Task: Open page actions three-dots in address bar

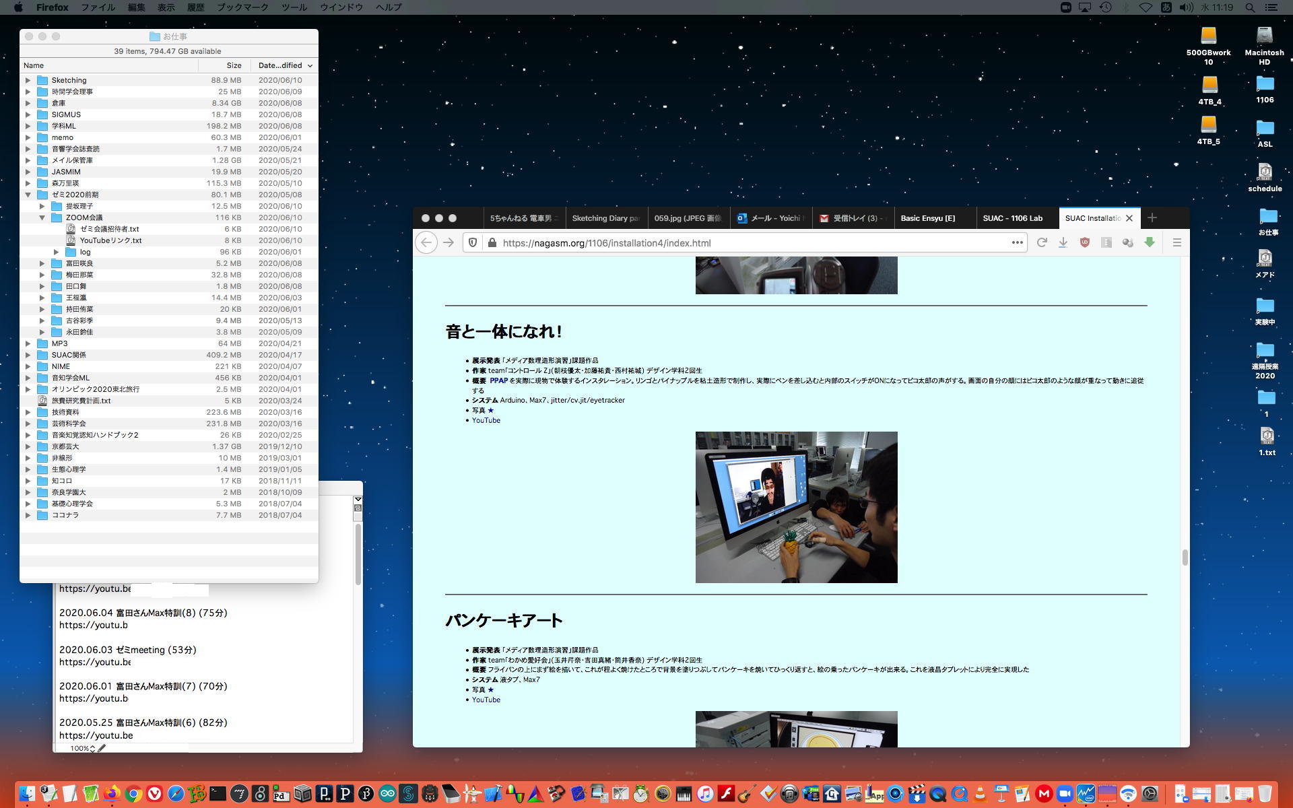Action: click(1017, 242)
